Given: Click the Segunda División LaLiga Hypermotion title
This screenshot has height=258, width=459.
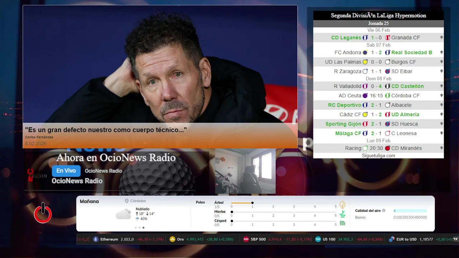Looking at the screenshot, I should [378, 15].
